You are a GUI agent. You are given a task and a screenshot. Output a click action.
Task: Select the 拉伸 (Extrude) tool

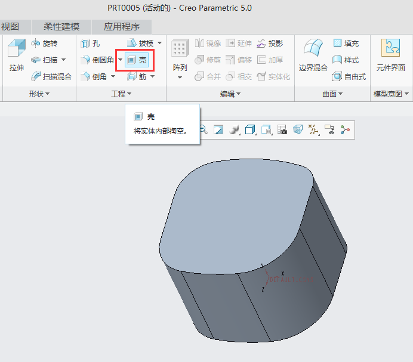[16, 55]
